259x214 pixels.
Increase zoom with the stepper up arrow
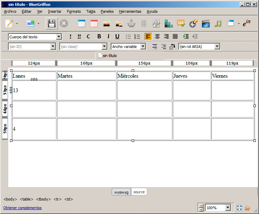tap(201, 206)
